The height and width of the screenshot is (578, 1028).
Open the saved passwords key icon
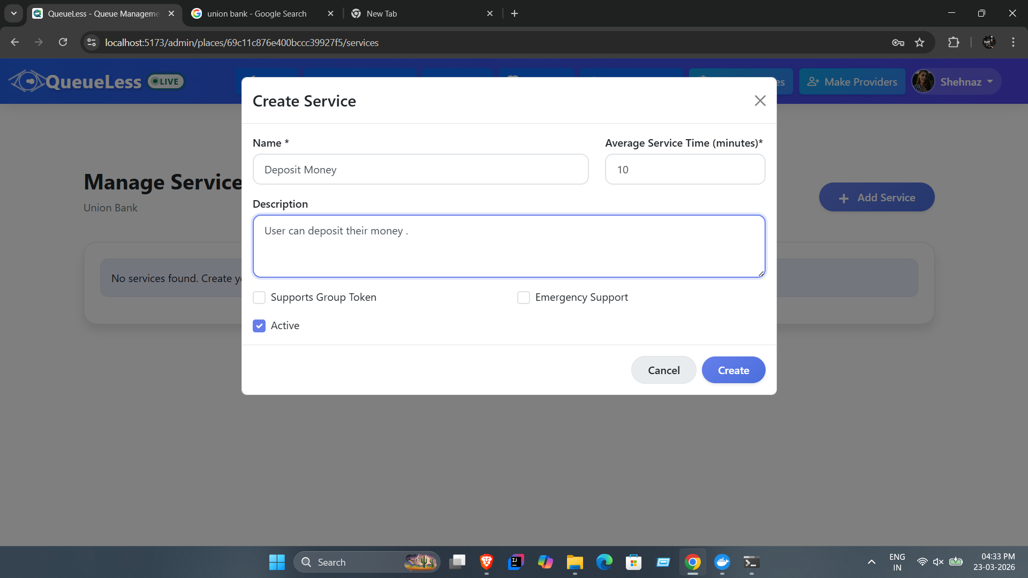(x=898, y=42)
